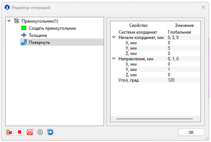This screenshot has width=211, height=142.
Task: Select Создать прямоугольник operation in tree
Action: click(x=52, y=28)
